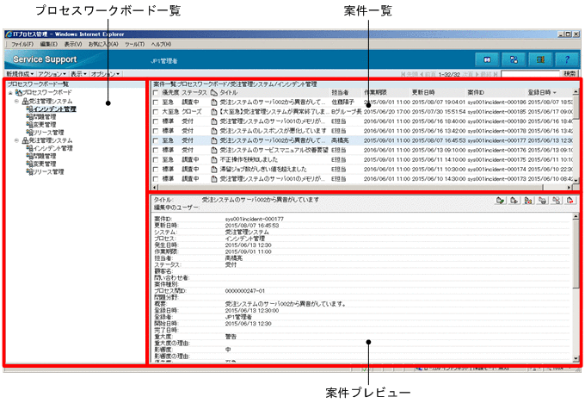Collapse the プロセスワークボード root triangle
Image resolution: width=585 pixels, height=403 pixels.
click(x=10, y=93)
